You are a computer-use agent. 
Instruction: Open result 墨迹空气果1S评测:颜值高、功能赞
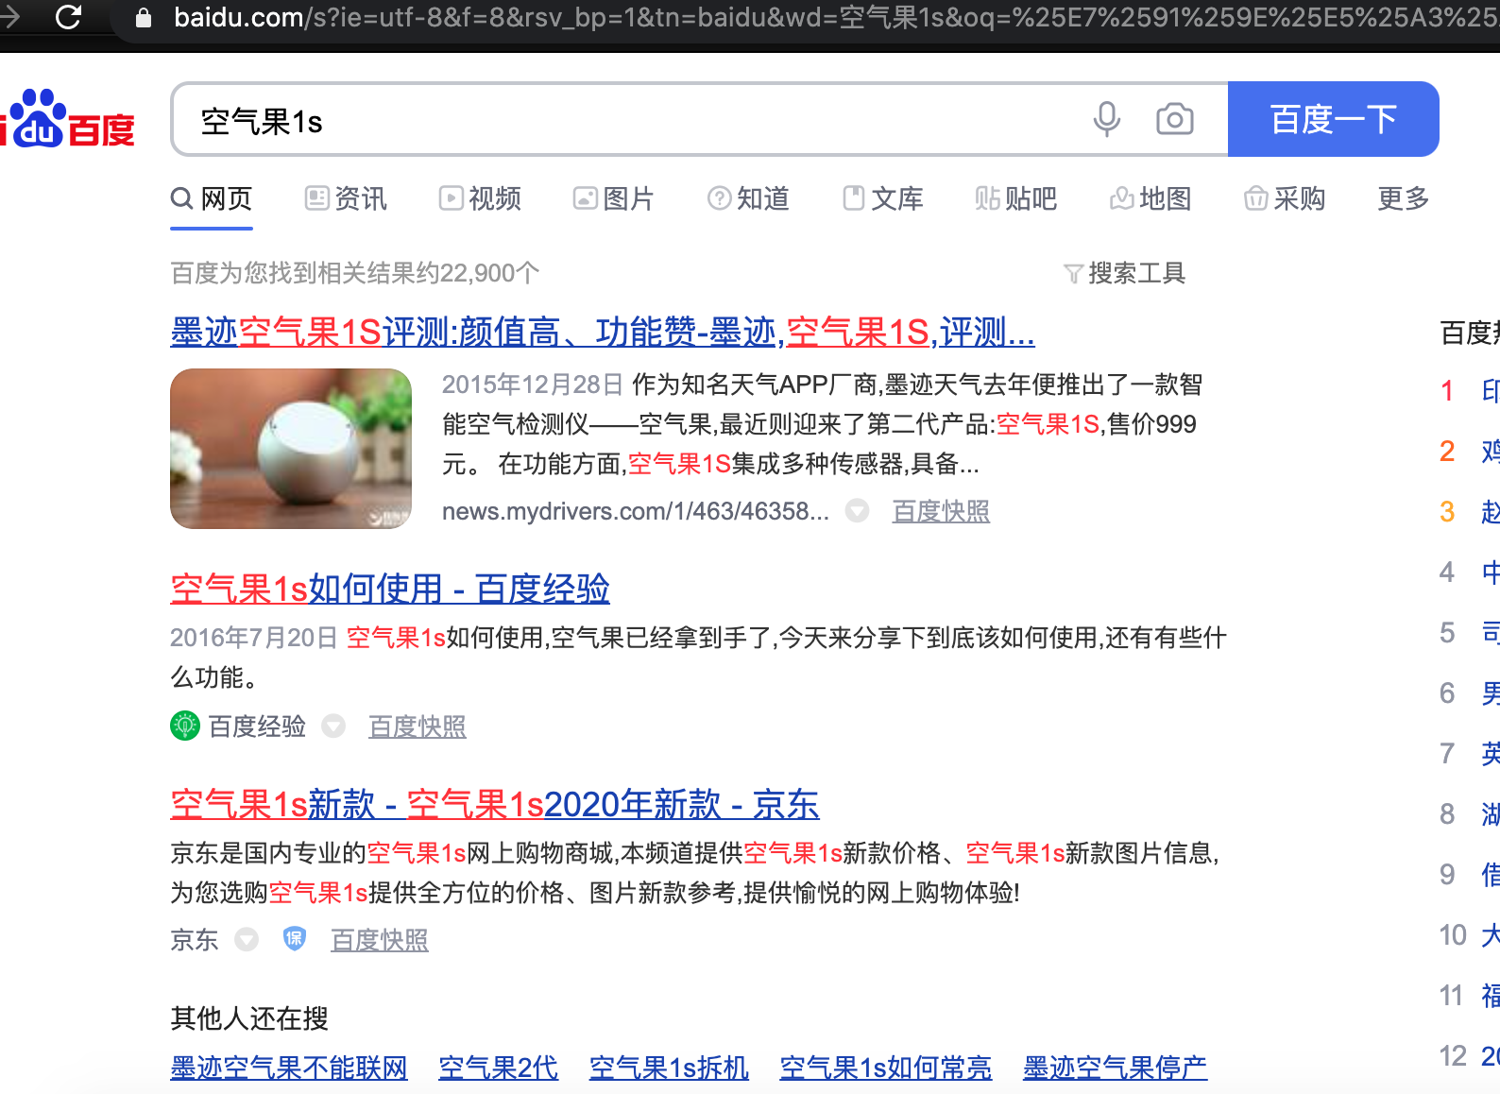[x=603, y=332]
